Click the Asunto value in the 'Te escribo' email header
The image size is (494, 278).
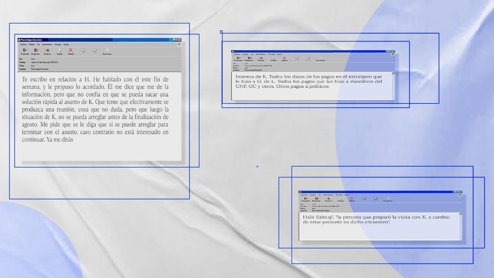pos(40,69)
